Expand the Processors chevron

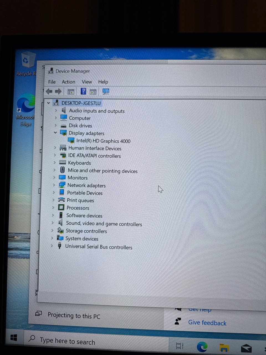pos(53,207)
